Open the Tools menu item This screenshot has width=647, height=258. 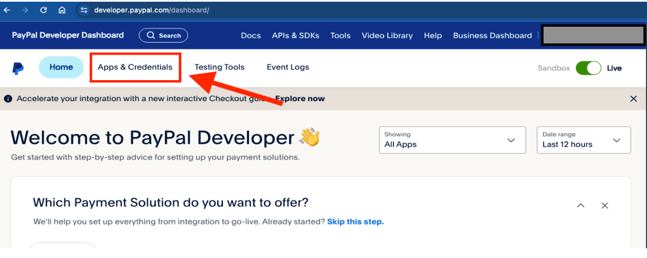click(x=341, y=35)
